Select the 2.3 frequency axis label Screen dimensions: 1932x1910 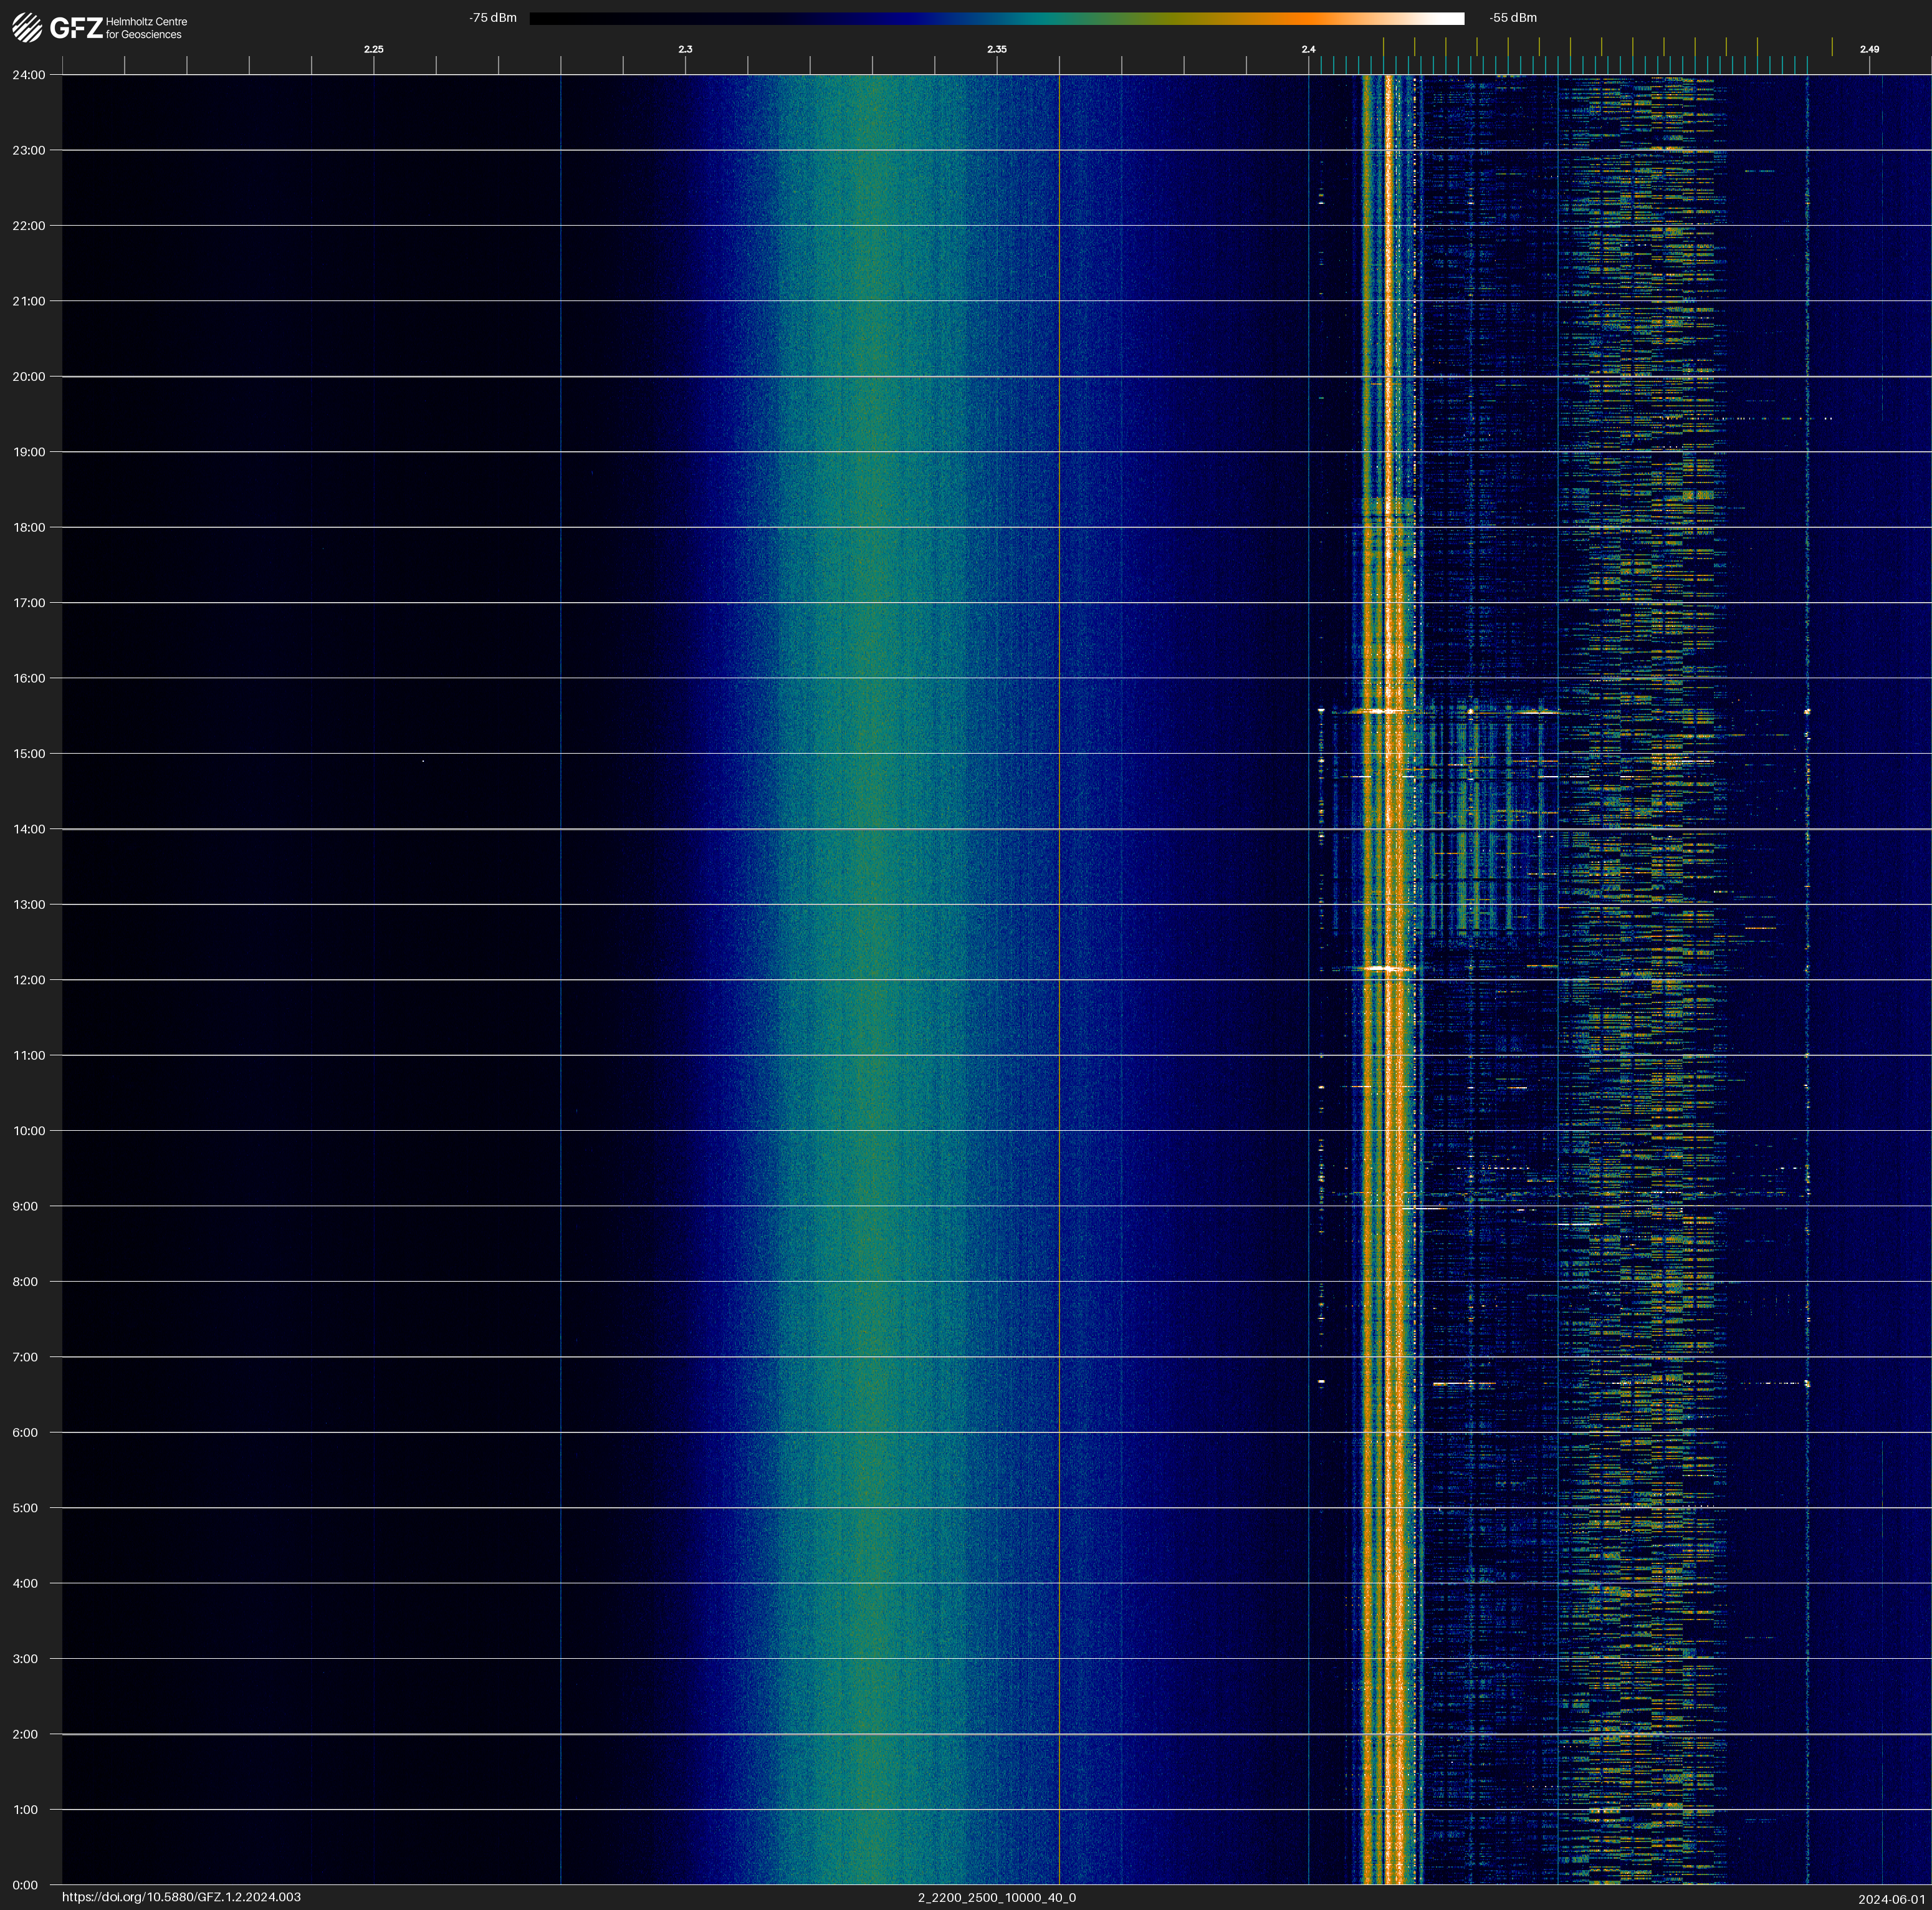click(685, 49)
